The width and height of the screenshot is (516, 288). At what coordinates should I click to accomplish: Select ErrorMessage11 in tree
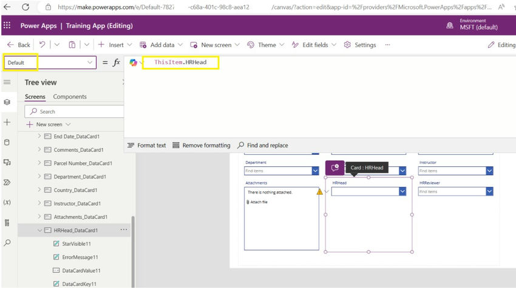[x=80, y=257]
